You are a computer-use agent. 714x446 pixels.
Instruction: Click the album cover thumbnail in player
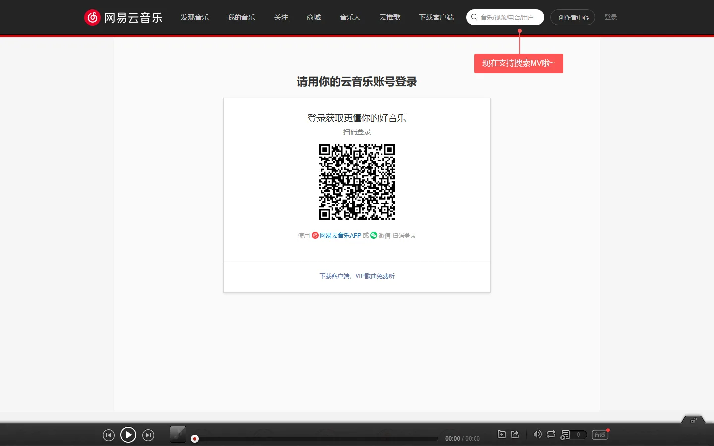178,434
